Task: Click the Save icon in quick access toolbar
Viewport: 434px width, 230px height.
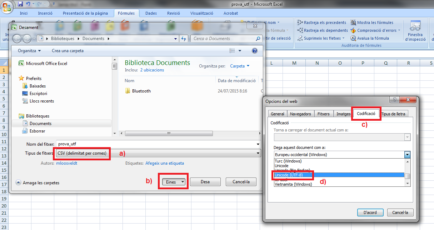Action: [20, 4]
